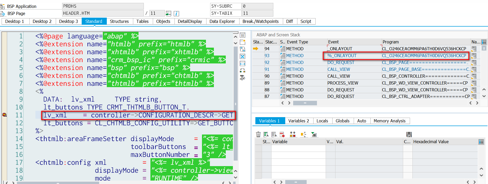Click the red delete row icon in variables toolbar
This screenshot has width=488, height=184.
[x=282, y=135]
